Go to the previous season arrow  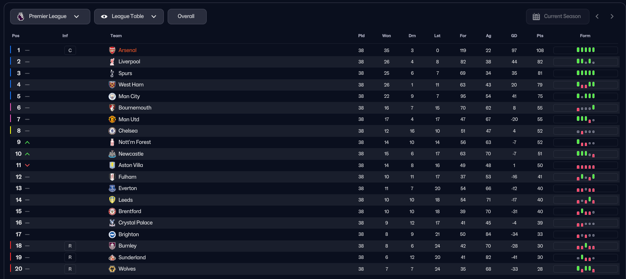tap(597, 17)
